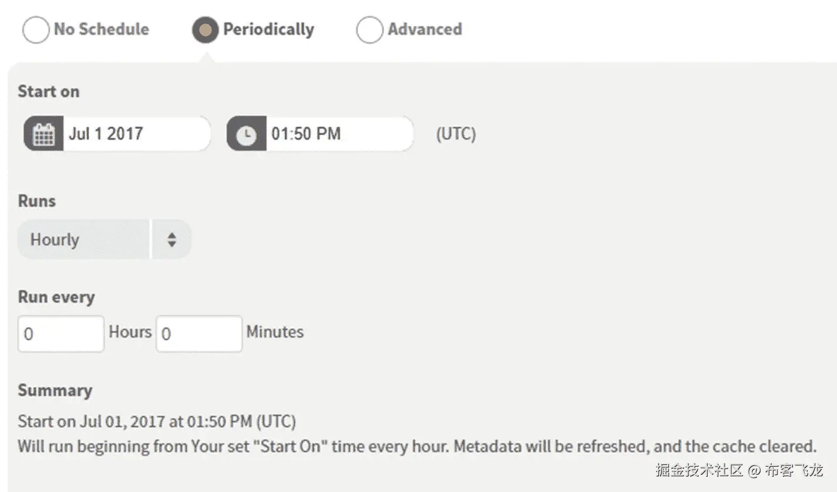The image size is (837, 492).
Task: Click the "Run every" section heading
Action: click(56, 297)
